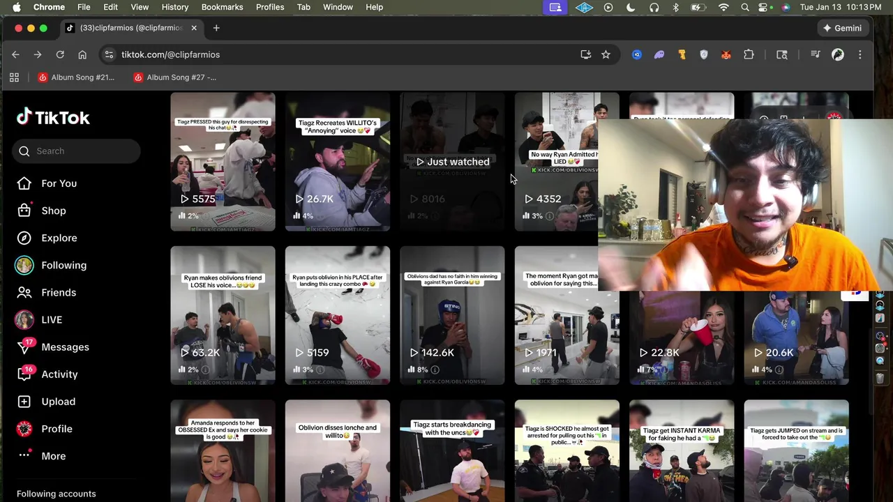Open the Chrome profile avatar

[x=838, y=54]
